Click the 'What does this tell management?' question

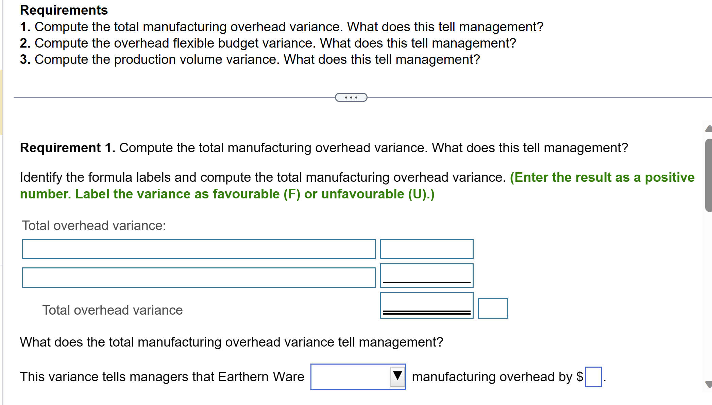(x=231, y=342)
